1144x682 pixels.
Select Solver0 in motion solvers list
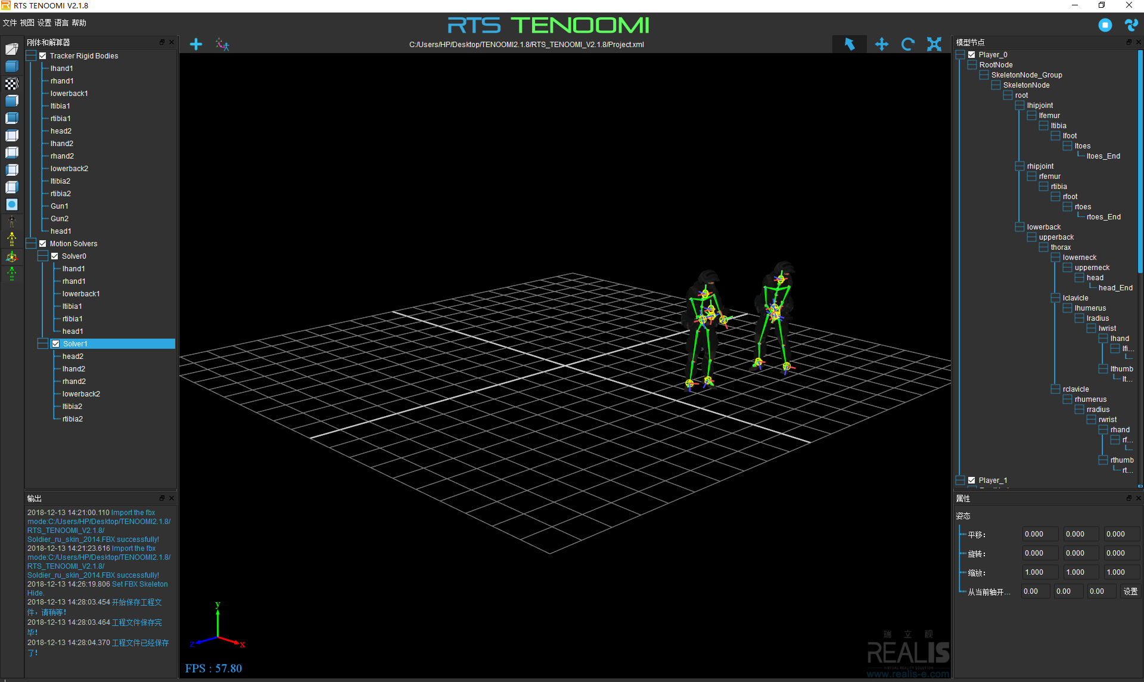(x=73, y=256)
